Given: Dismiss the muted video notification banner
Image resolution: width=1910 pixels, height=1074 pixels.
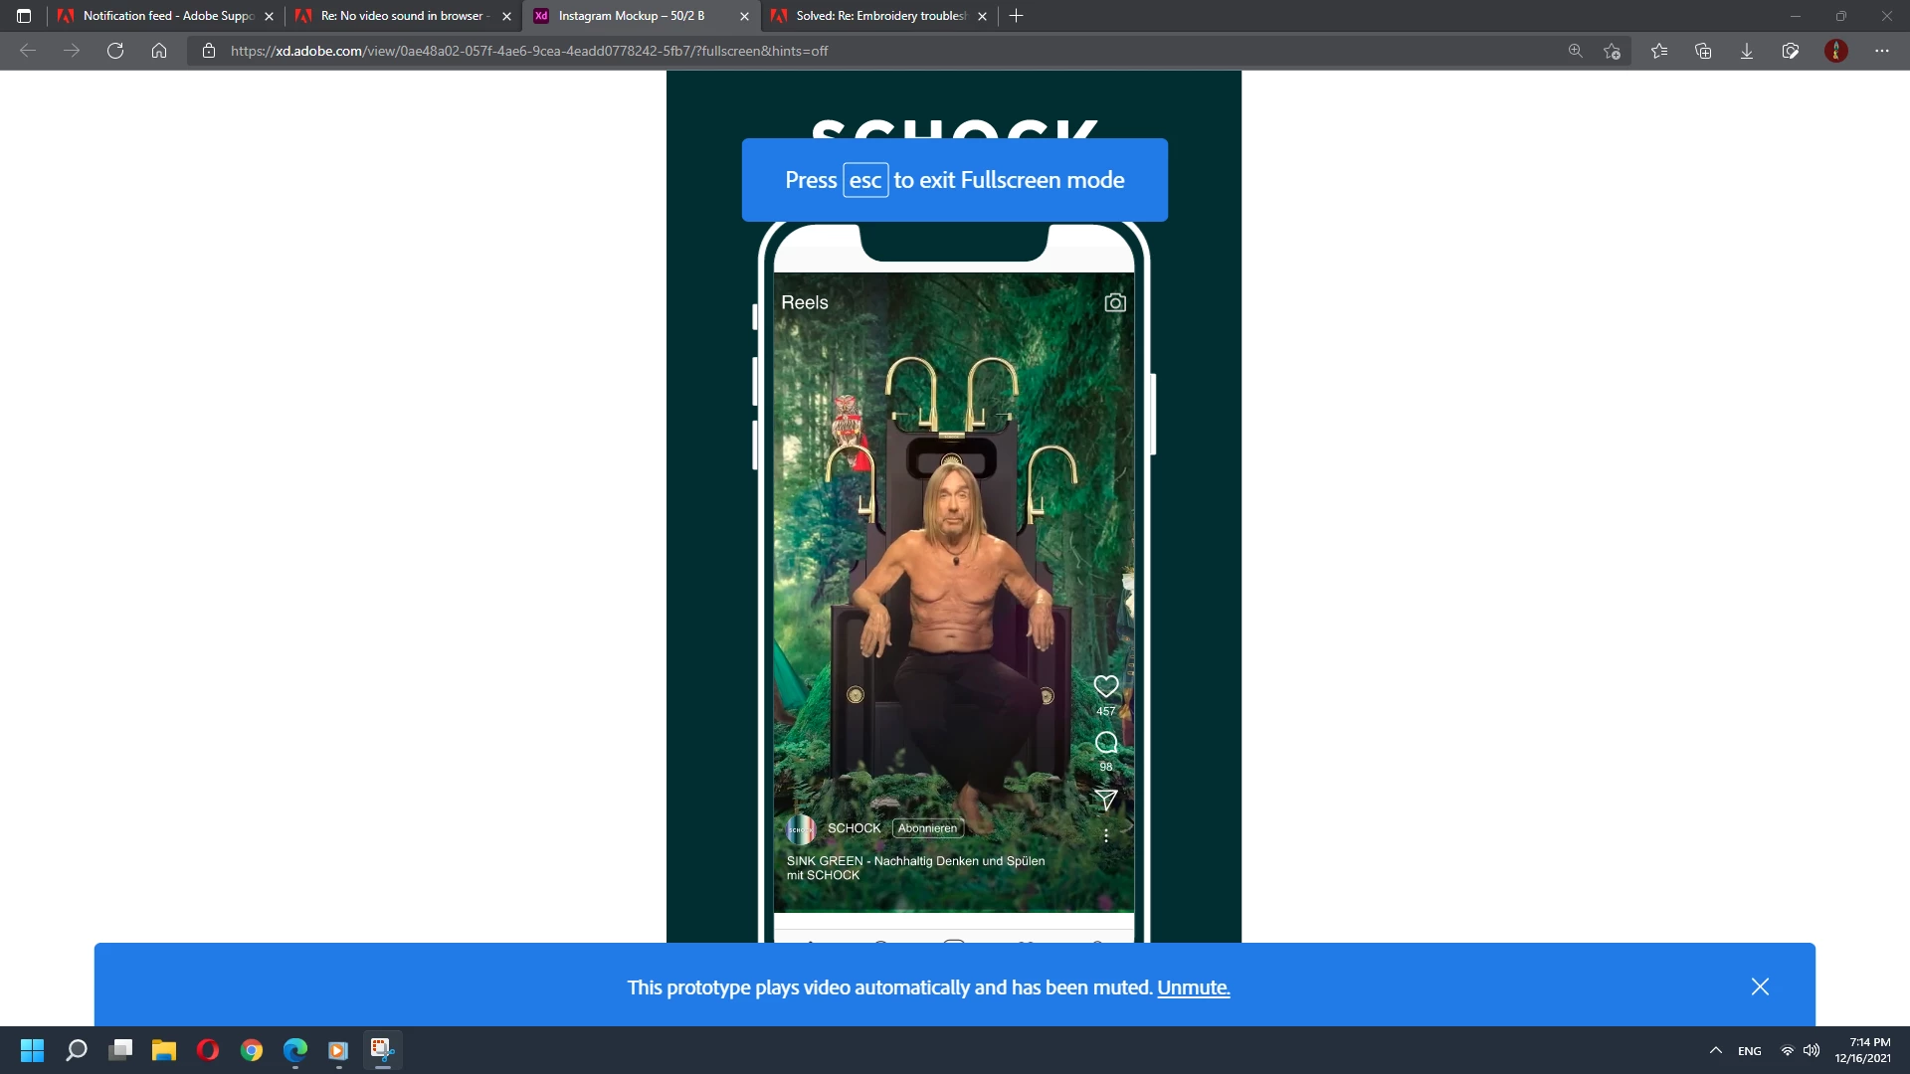Looking at the screenshot, I should point(1760,986).
